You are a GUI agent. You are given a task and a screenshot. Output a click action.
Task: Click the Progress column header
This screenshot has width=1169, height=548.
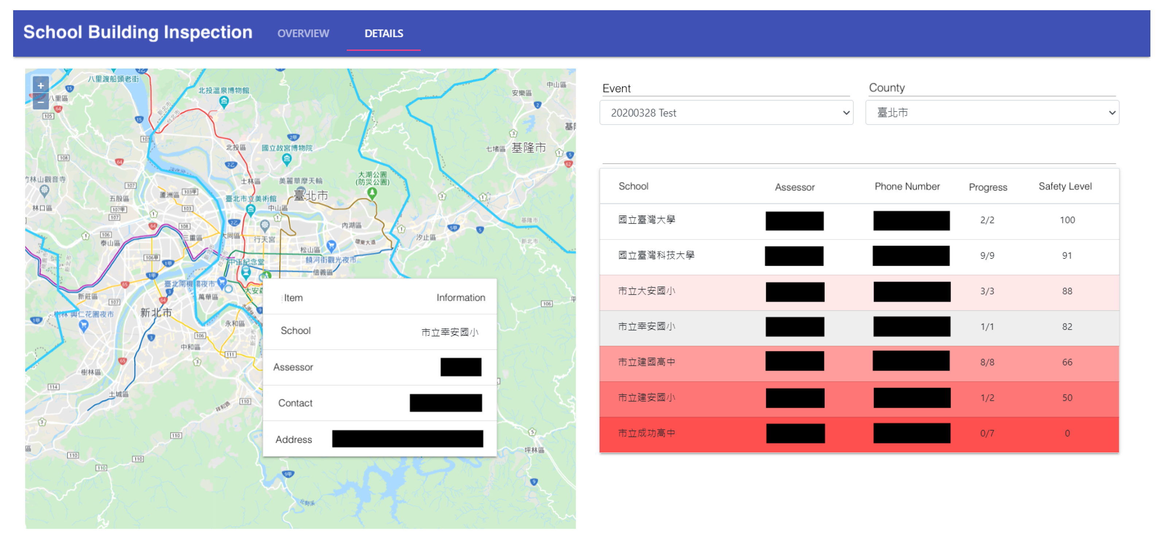click(987, 187)
